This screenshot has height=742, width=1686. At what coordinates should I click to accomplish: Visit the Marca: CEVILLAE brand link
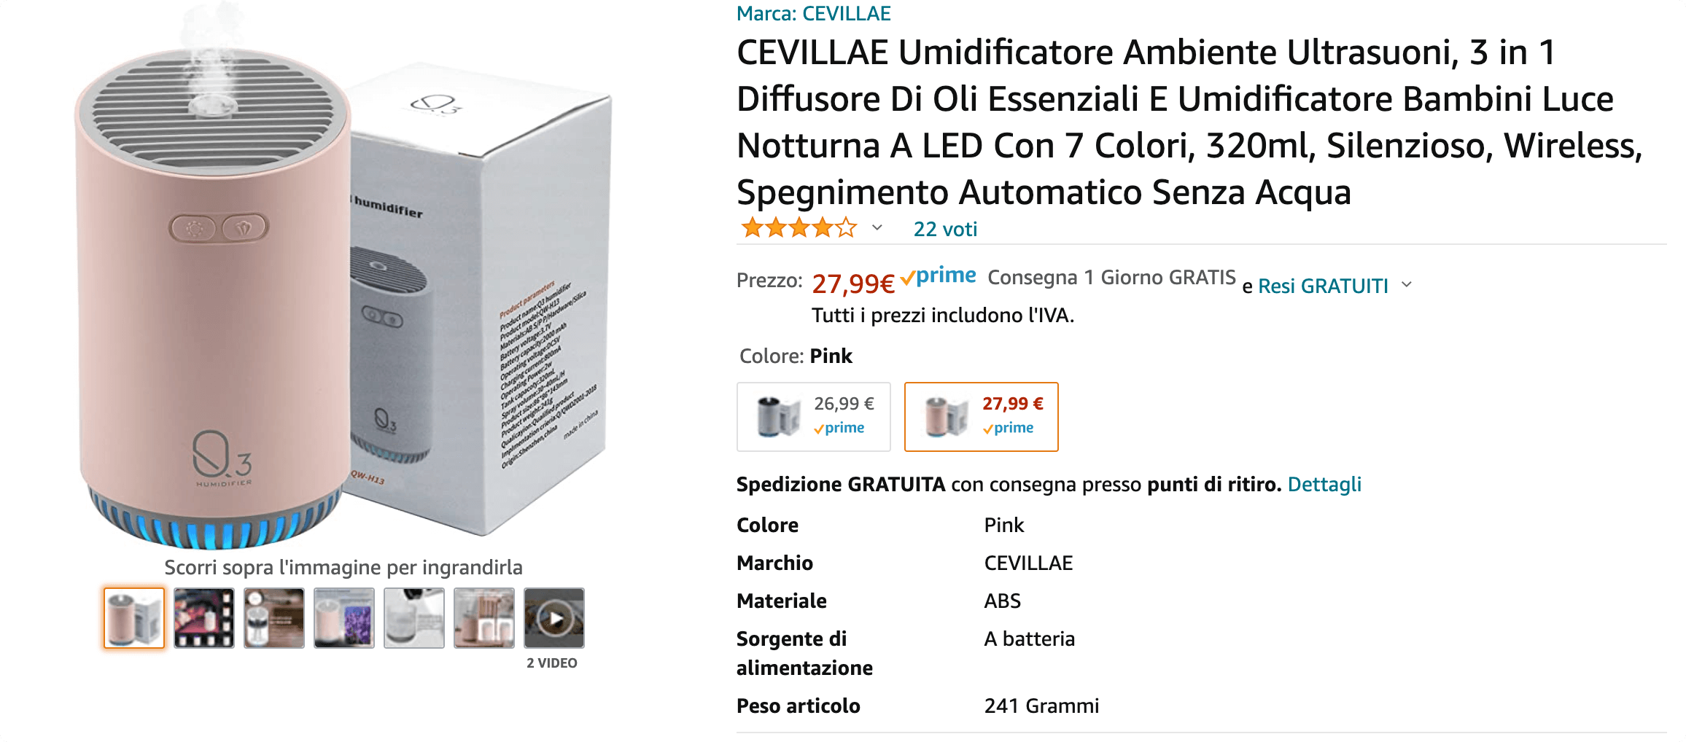point(813,14)
